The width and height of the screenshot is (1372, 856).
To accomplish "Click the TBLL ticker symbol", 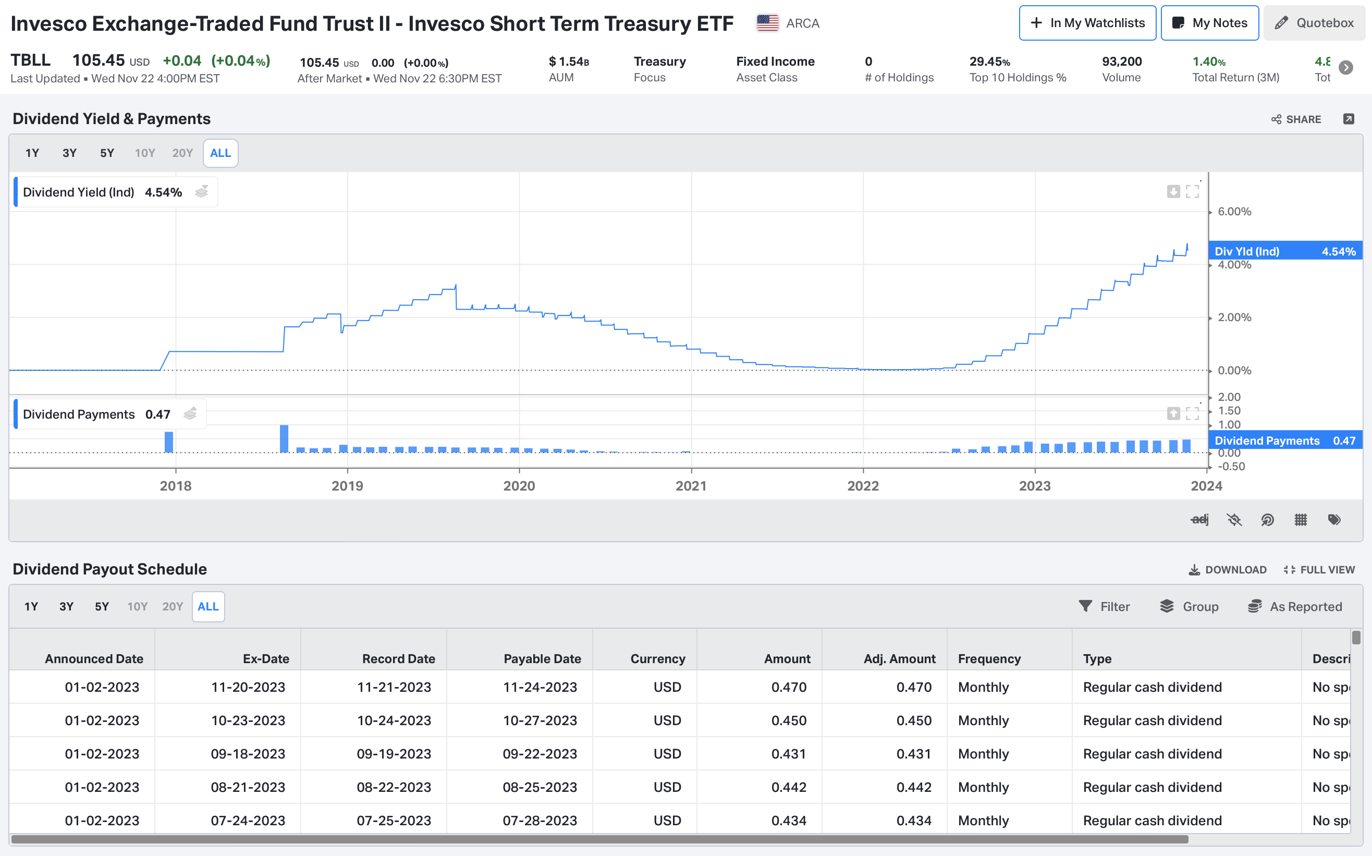I will tap(31, 59).
